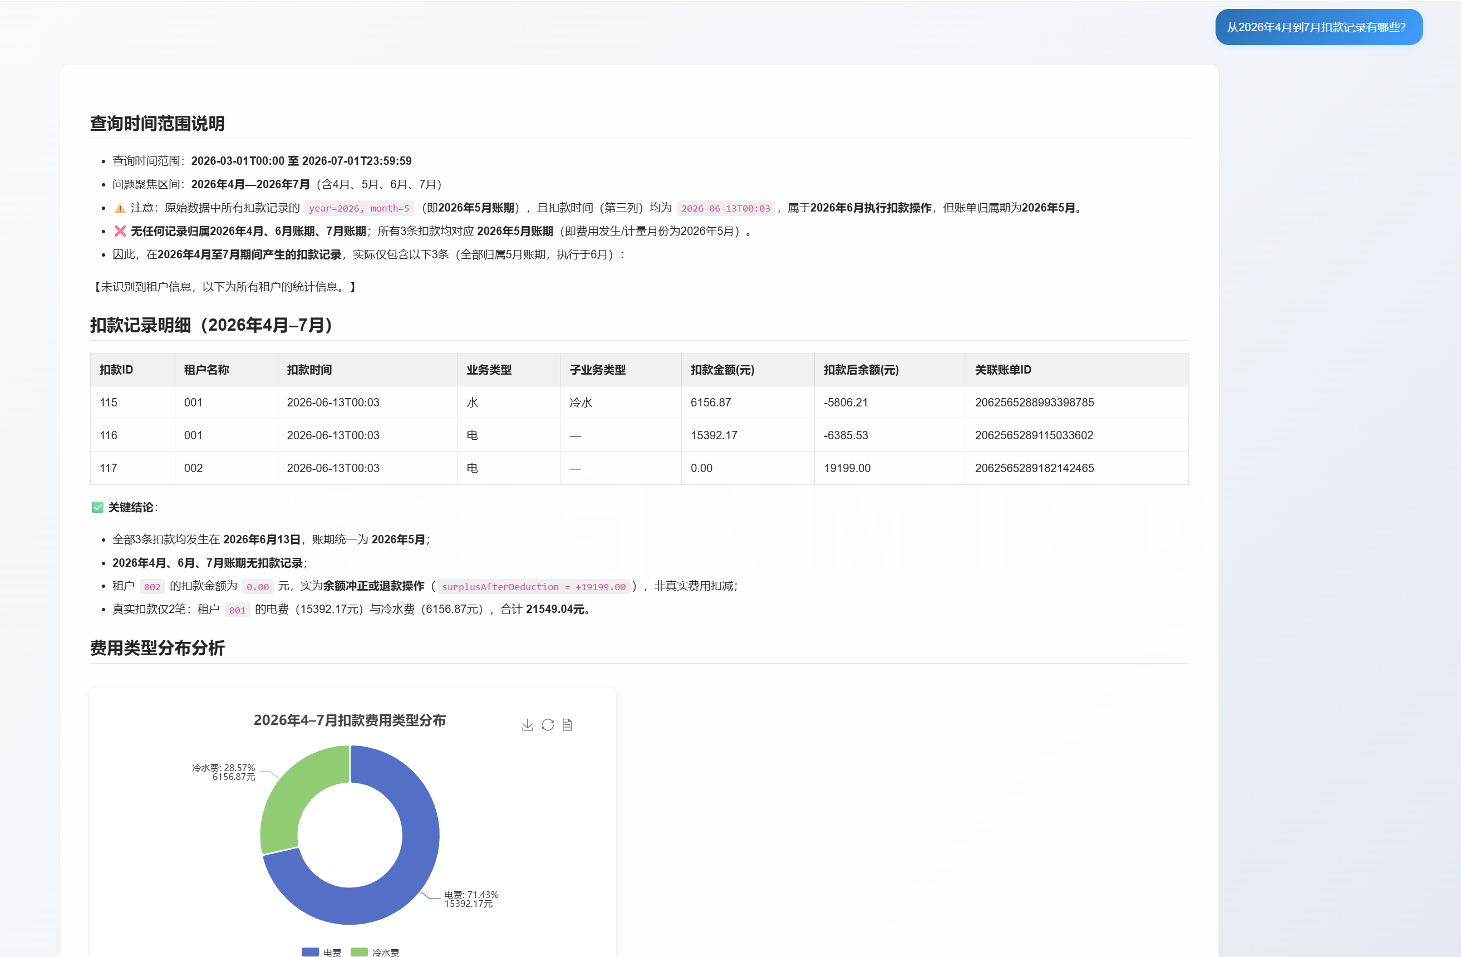This screenshot has height=957, width=1461.
Task: Click the amount 15392.17 cell
Action: click(x=747, y=435)
